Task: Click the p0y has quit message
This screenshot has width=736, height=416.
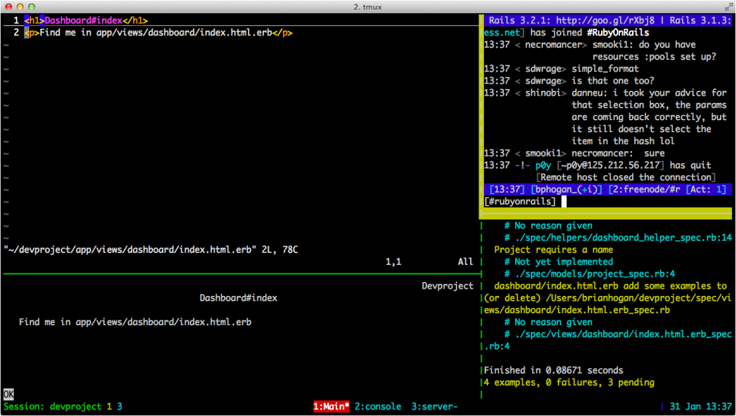Action: click(597, 165)
